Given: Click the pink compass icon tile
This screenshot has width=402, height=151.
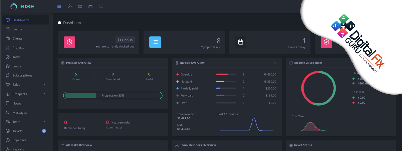Looking at the screenshot, I should coord(326,42).
